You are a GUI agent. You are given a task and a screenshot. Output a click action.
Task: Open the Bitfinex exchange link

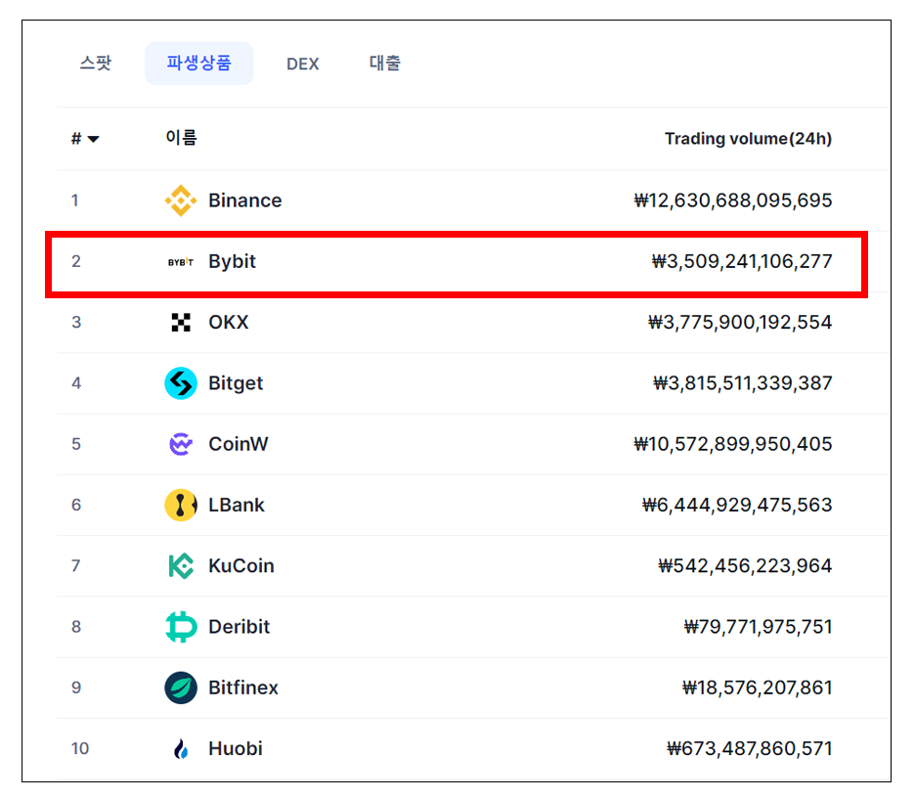click(243, 688)
